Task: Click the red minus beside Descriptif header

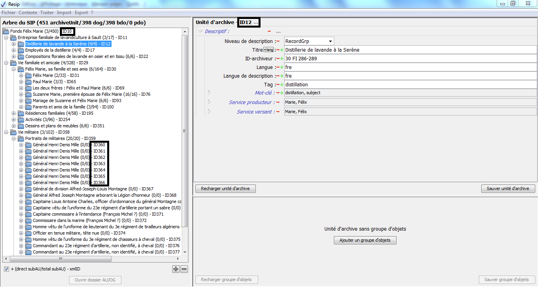Action: coord(269,32)
